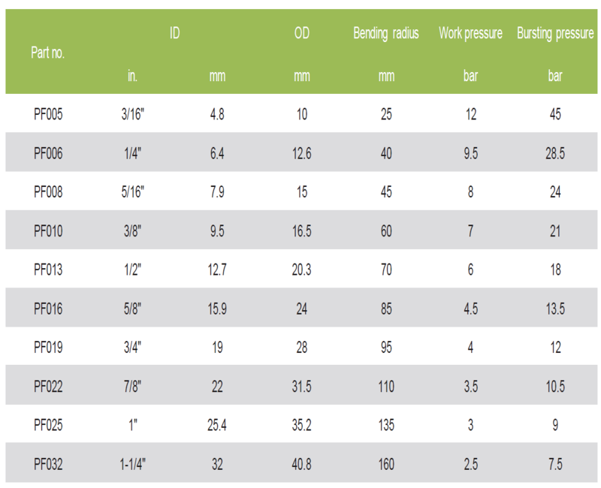
Task: Click the Part no. column header
Action: tap(48, 54)
